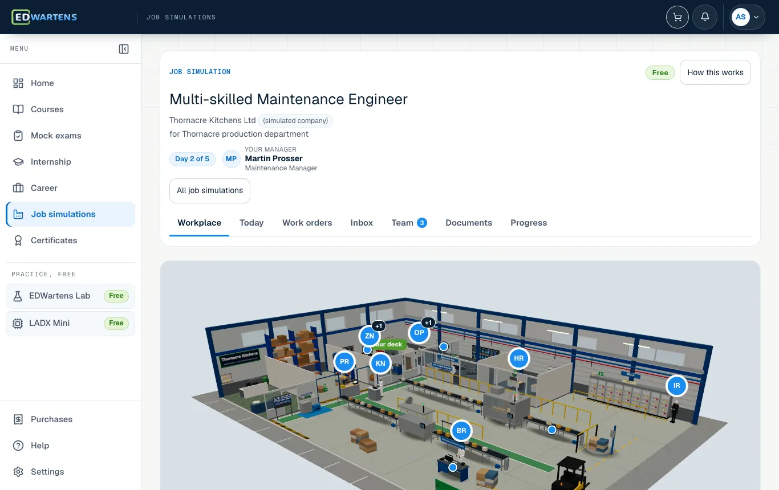Screen dimensions: 779x490
Task: Switch to the Today tab
Action: 251,223
